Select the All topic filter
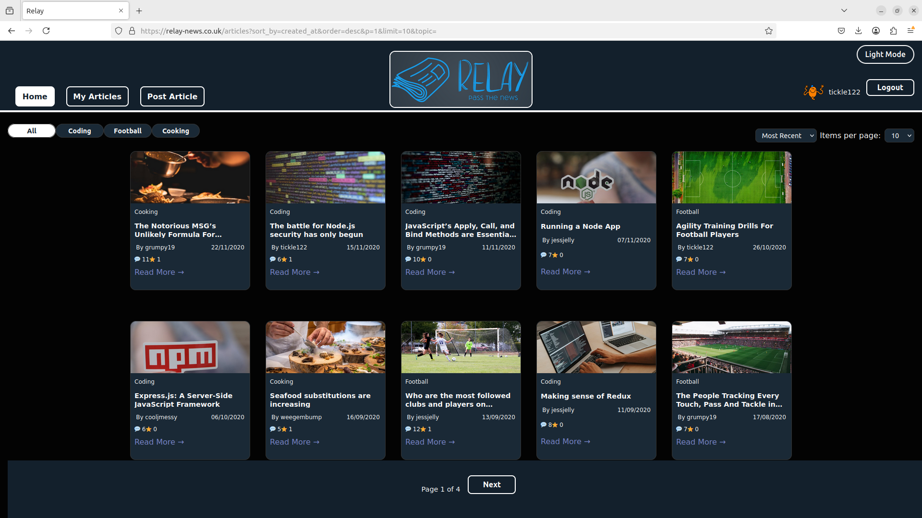Screen dimensions: 922x518 [32, 131]
